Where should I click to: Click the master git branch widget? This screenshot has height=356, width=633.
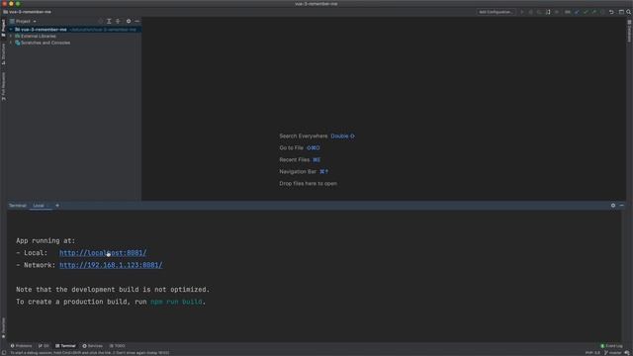613,353
